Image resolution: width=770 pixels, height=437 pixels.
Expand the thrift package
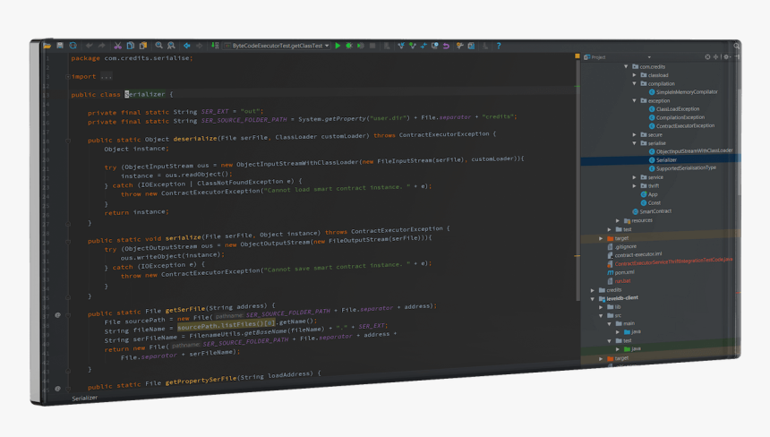tap(635, 186)
